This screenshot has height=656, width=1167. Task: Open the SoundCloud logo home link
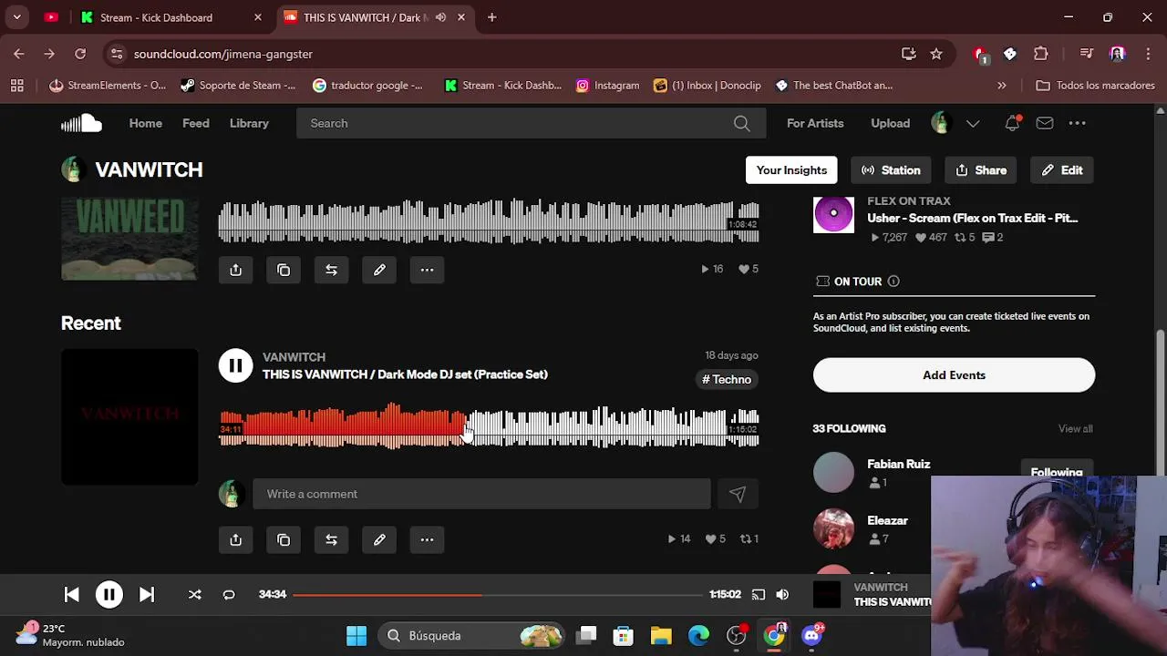(x=81, y=123)
